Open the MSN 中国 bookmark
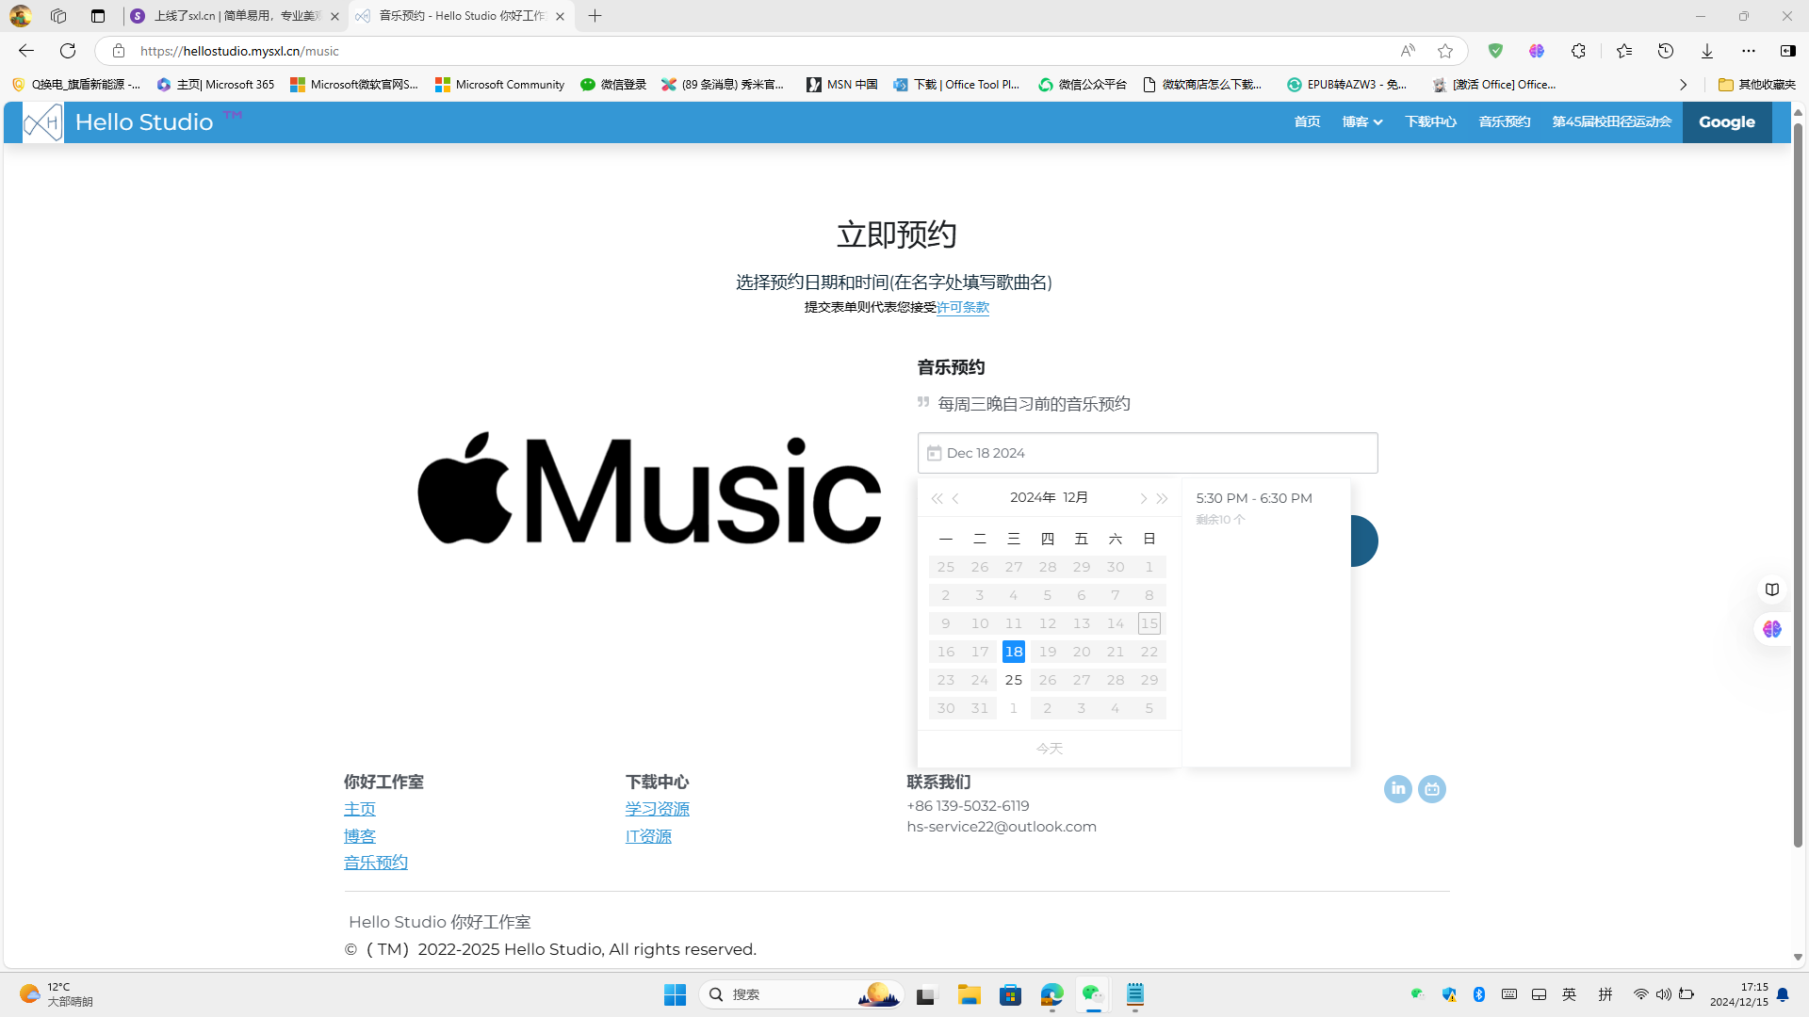The height and width of the screenshot is (1017, 1809). click(842, 85)
